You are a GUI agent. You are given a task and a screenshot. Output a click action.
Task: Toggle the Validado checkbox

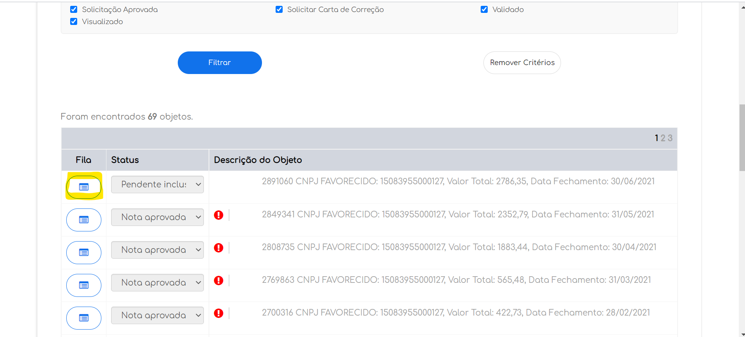(484, 9)
